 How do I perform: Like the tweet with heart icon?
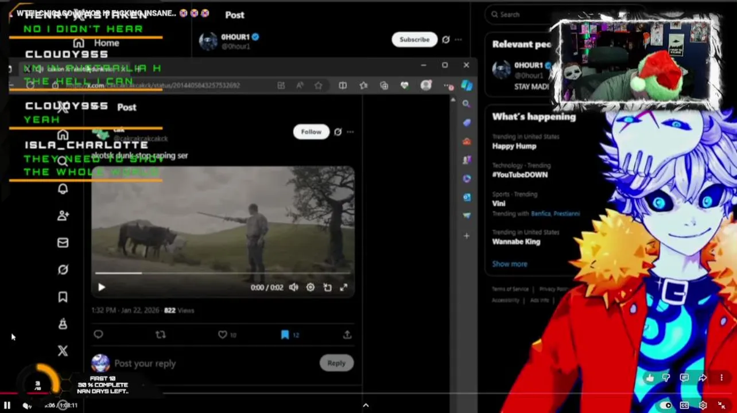[223, 334]
